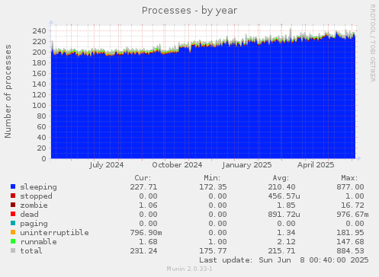Click the 'dead' legend label

[29, 215]
